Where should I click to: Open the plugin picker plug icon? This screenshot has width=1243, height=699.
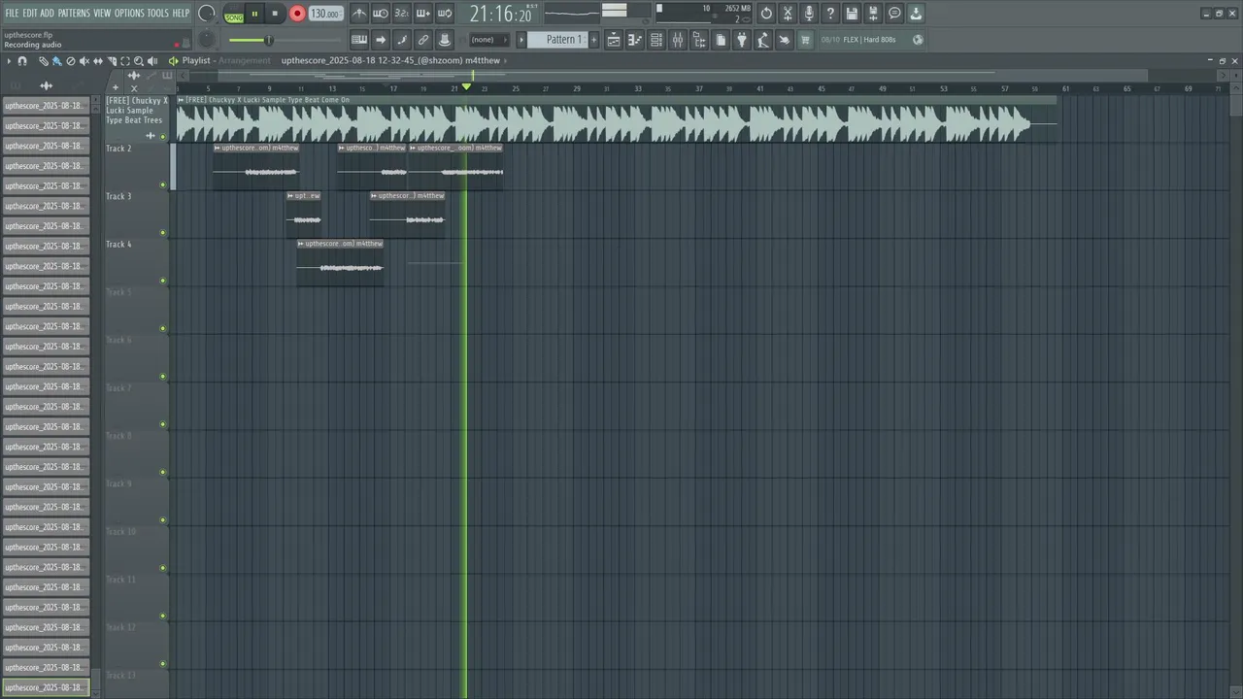point(742,40)
